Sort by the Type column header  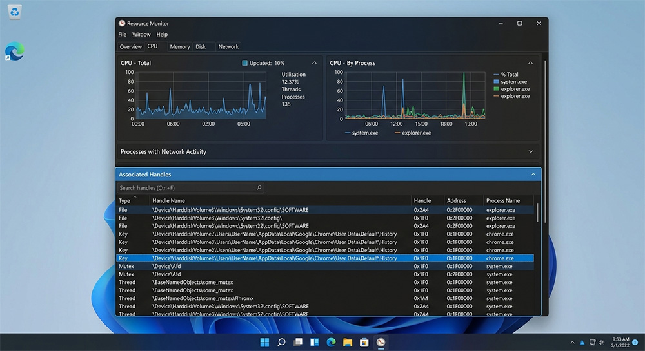click(124, 201)
